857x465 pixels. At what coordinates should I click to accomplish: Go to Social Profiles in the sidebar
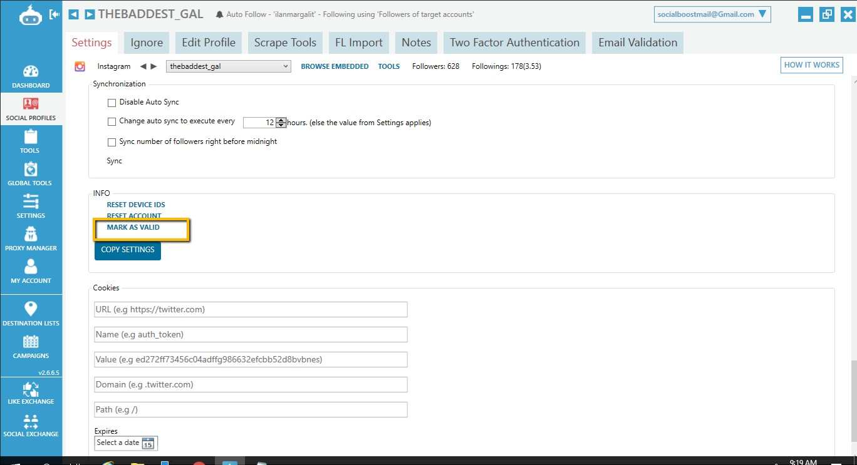tap(31, 109)
